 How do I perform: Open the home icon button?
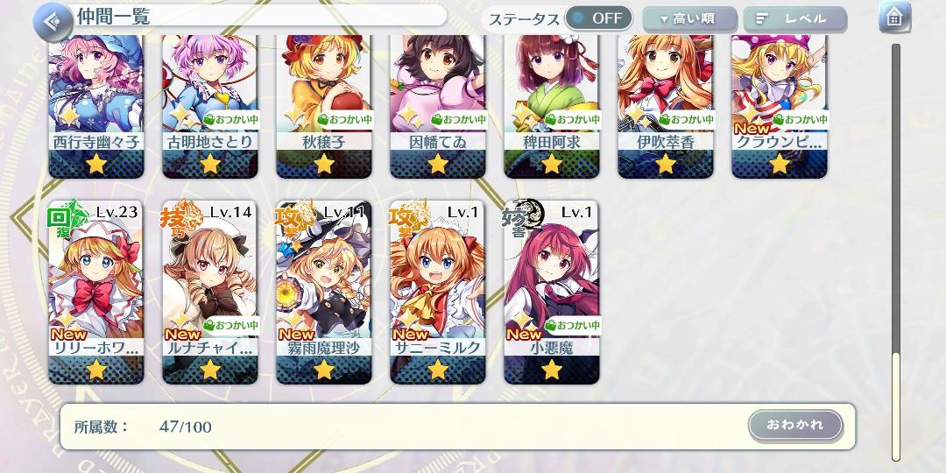894,18
